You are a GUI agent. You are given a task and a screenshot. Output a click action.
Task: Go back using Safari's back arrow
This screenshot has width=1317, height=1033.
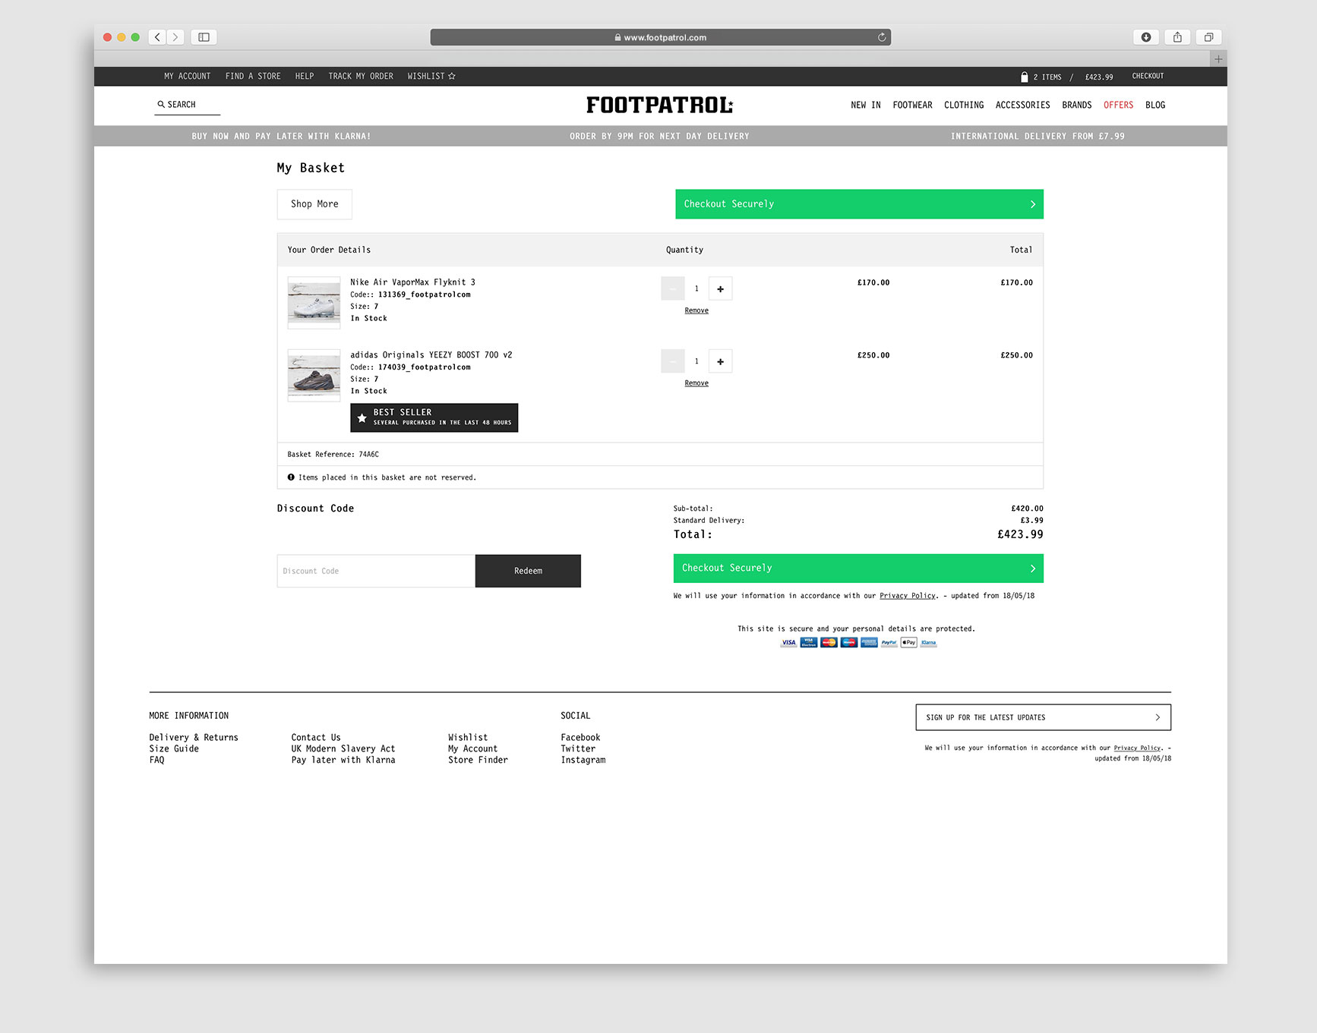[x=157, y=37]
